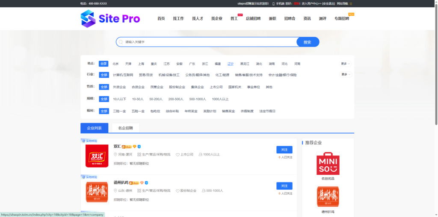The image size is (438, 217).
Task: Click 双汇 company logo thumbnail
Action: click(x=97, y=156)
